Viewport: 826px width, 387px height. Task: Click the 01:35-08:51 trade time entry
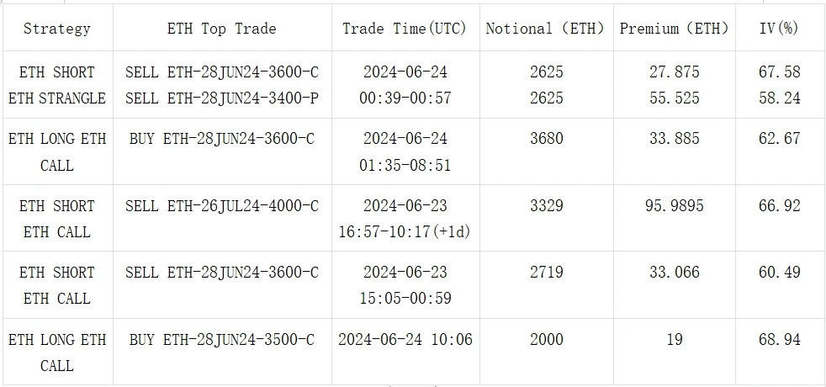tap(405, 165)
